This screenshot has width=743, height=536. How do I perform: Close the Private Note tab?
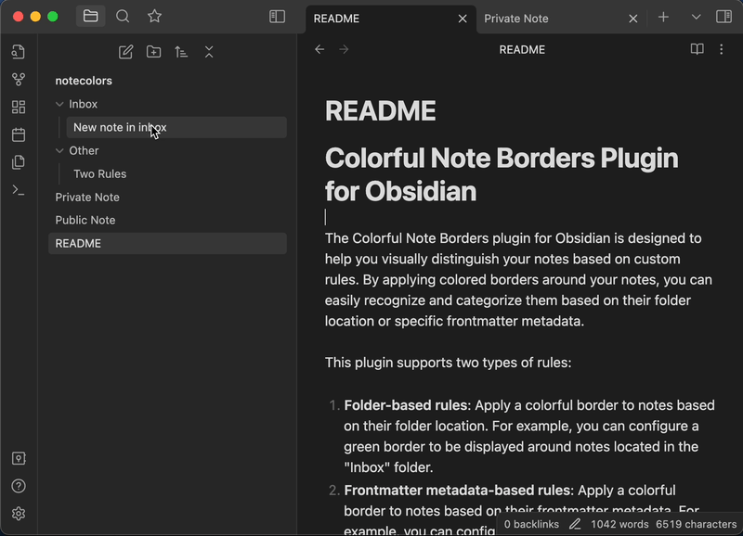[633, 19]
